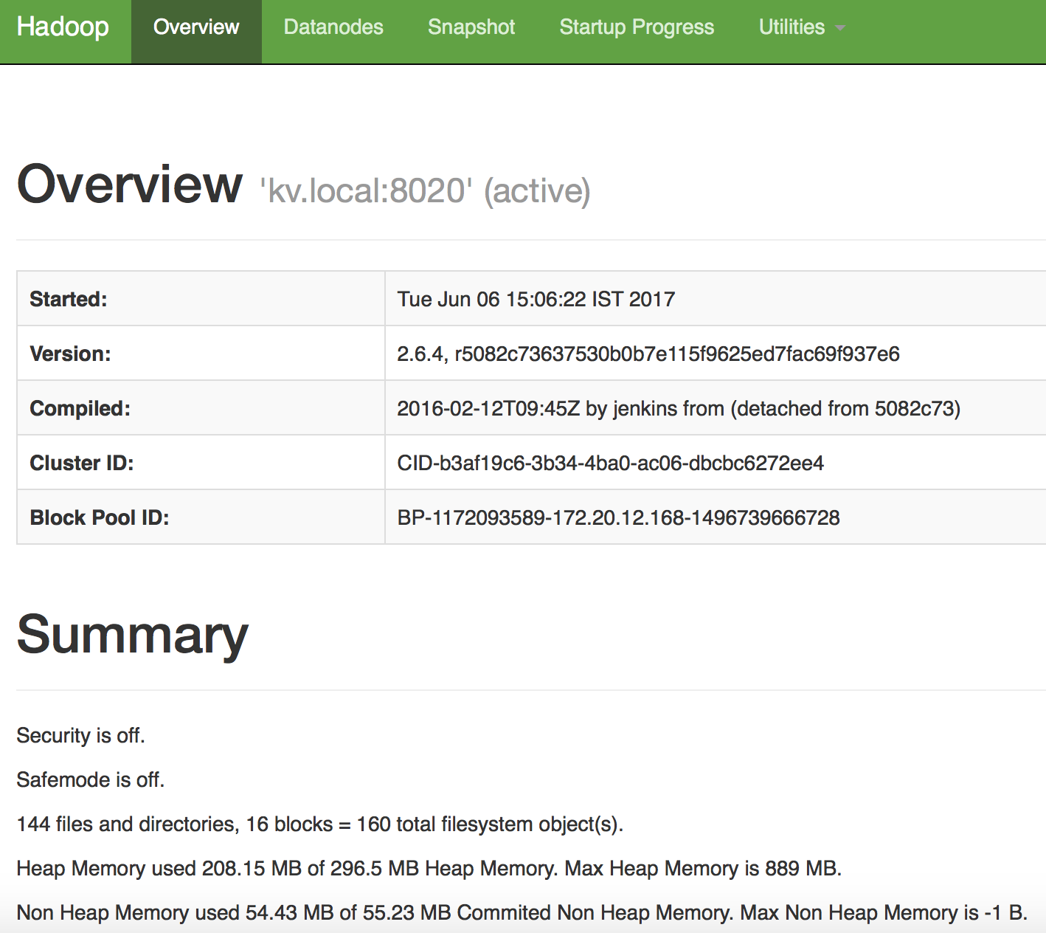Click the Utilities dropdown caret arrow
1046x933 pixels.
pos(839,28)
